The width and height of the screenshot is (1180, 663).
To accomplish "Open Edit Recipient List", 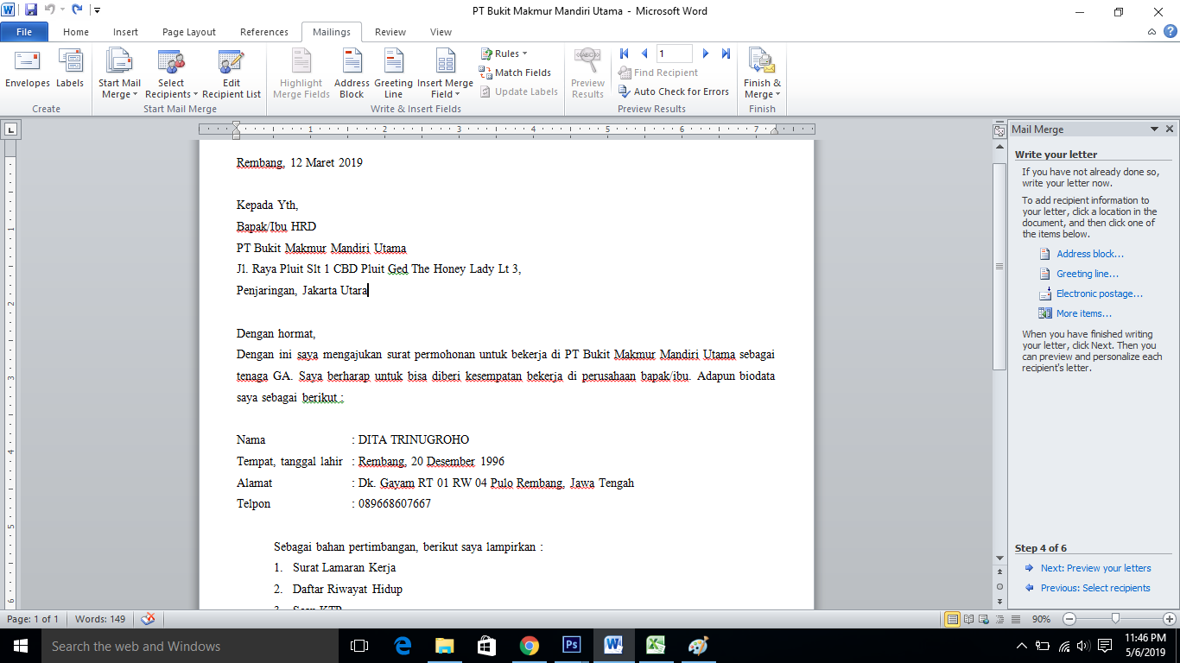I will [231, 73].
